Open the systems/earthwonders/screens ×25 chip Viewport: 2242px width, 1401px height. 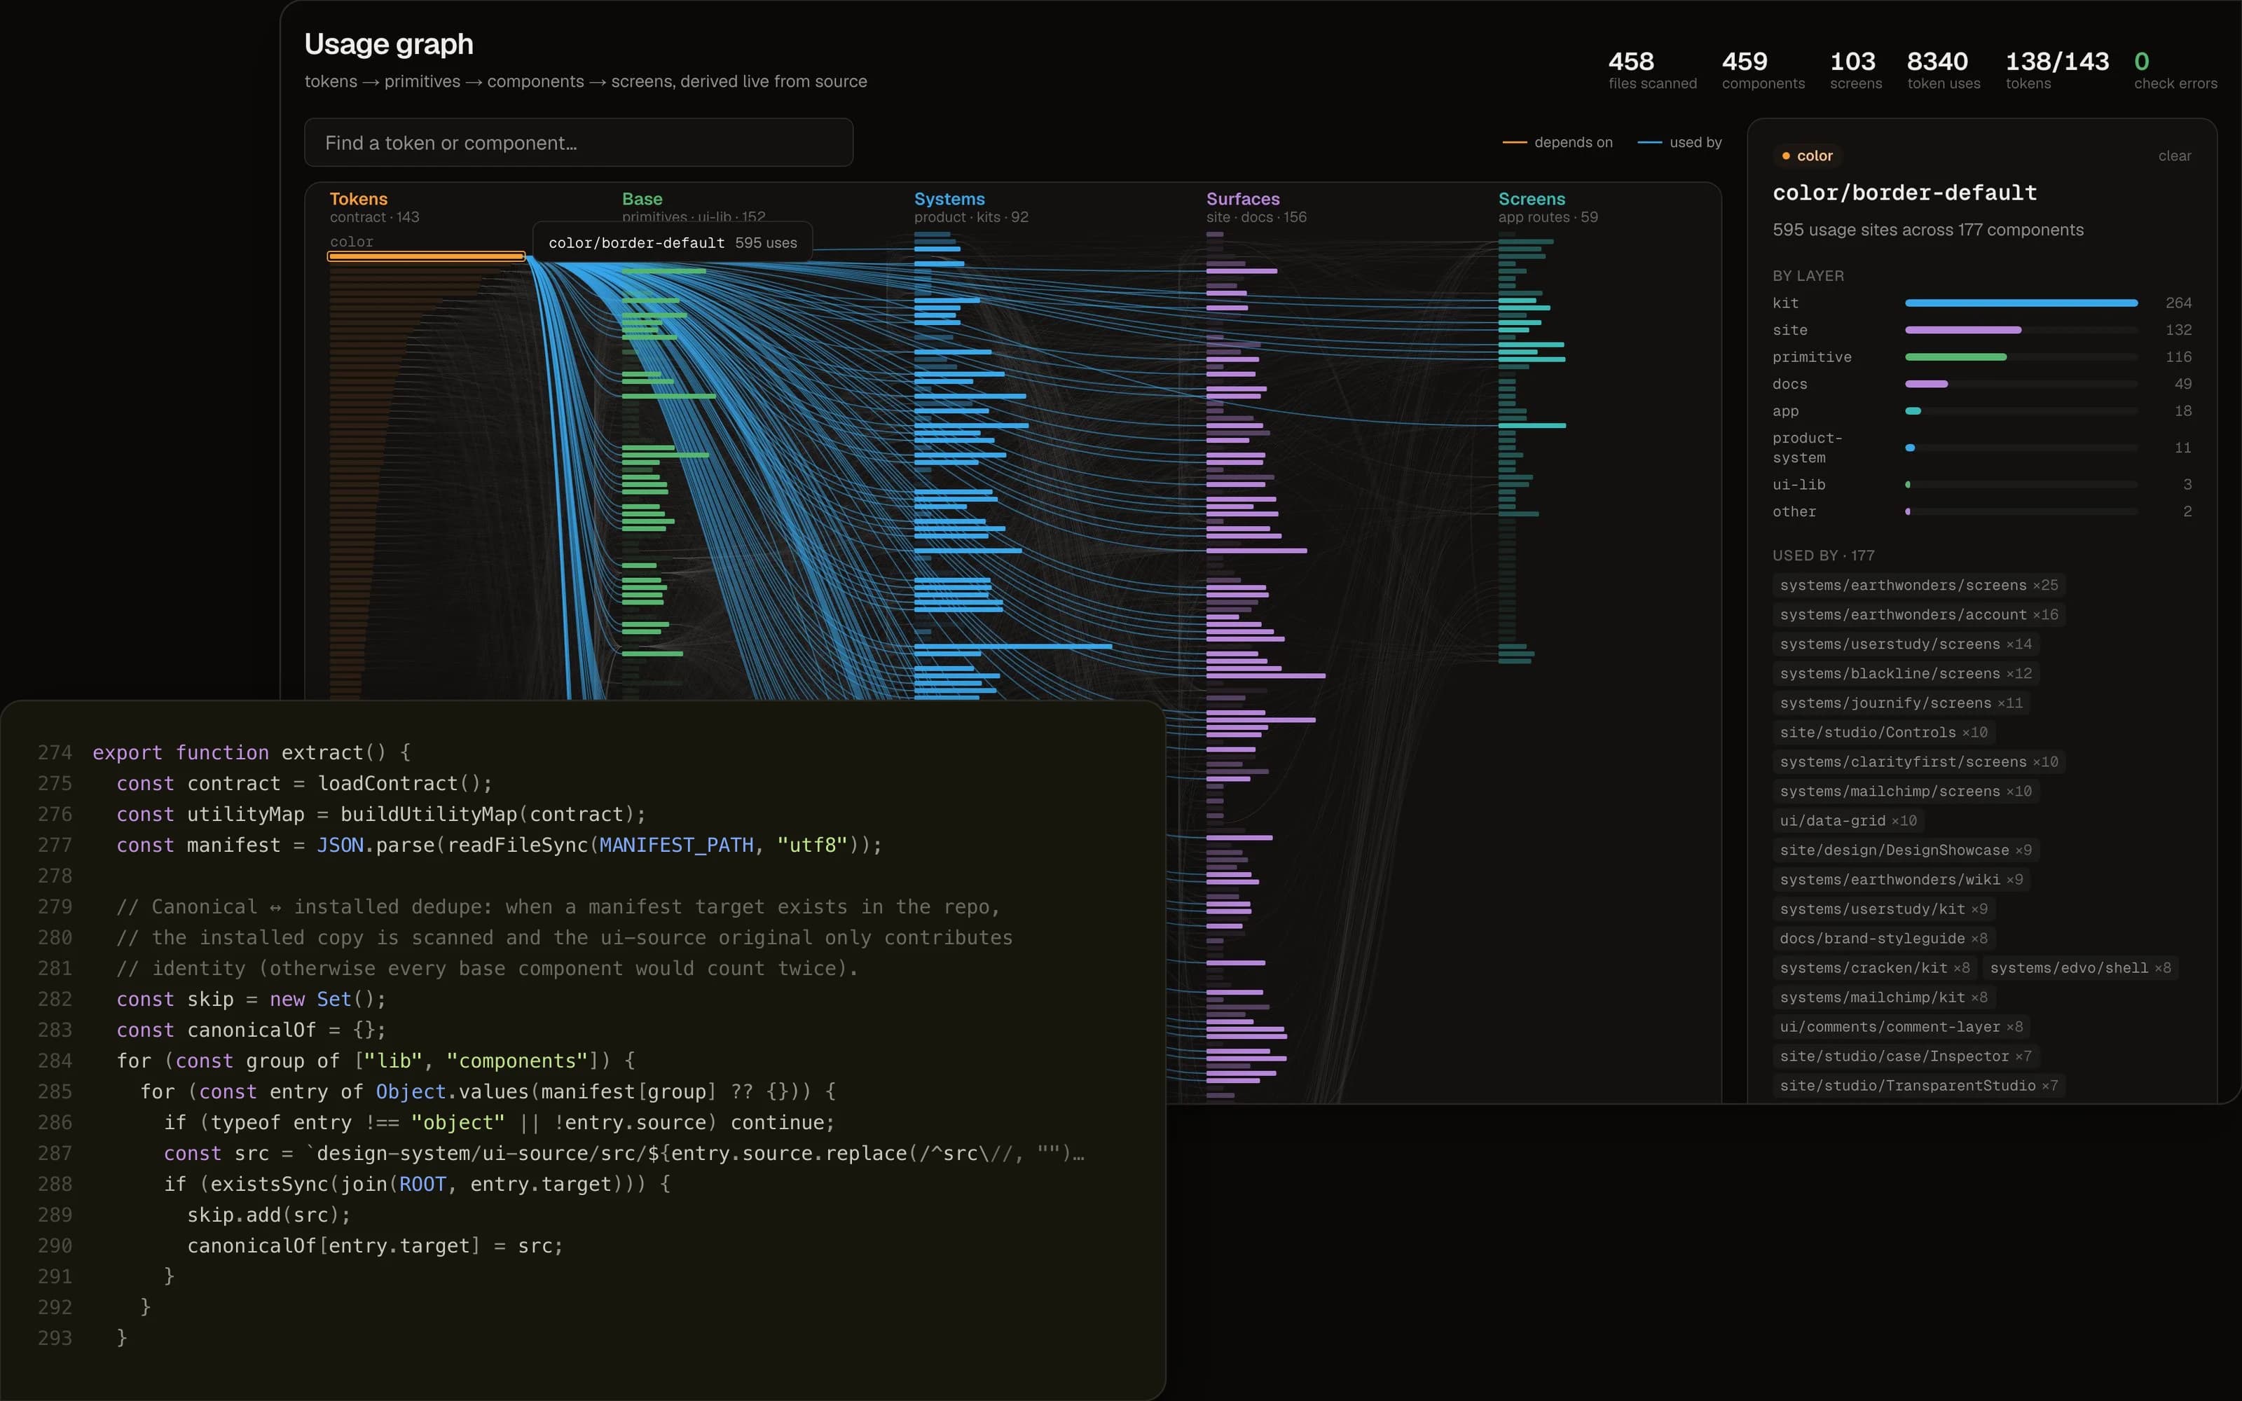[1919, 586]
